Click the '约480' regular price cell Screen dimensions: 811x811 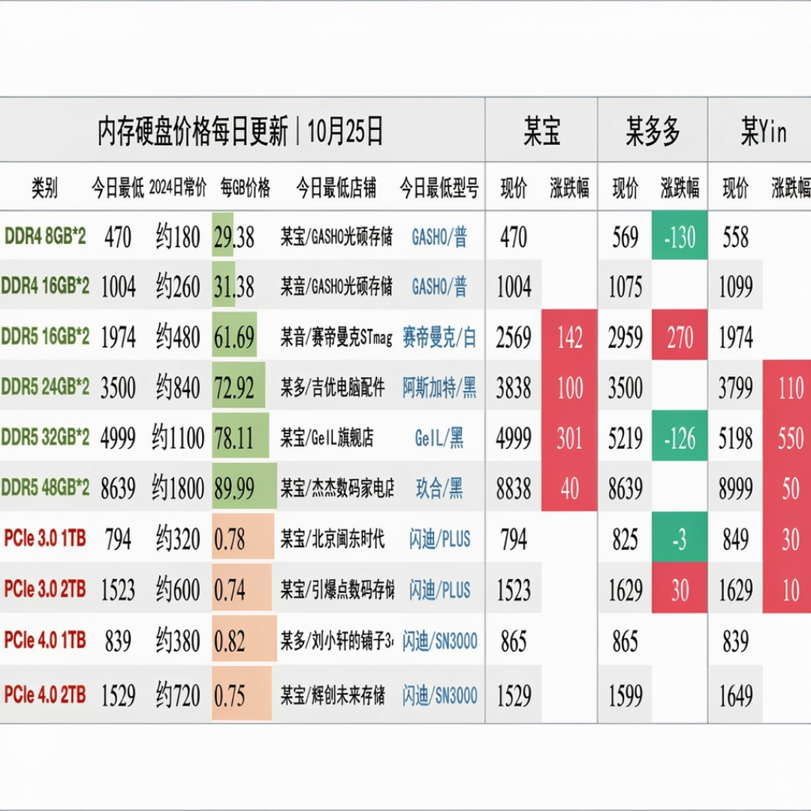click(178, 337)
